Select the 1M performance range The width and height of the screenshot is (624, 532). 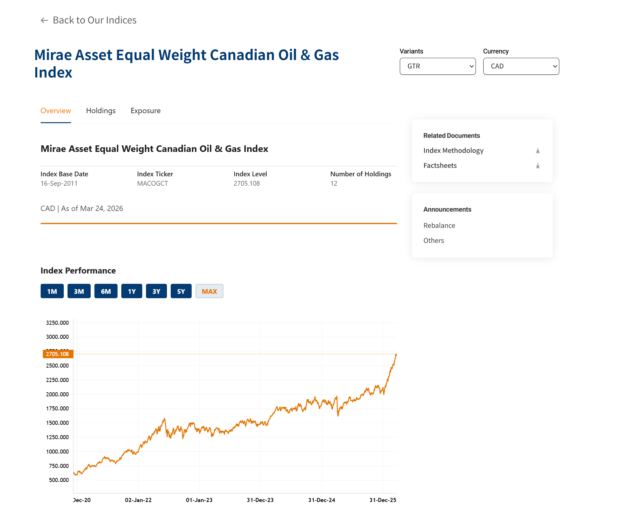click(52, 291)
